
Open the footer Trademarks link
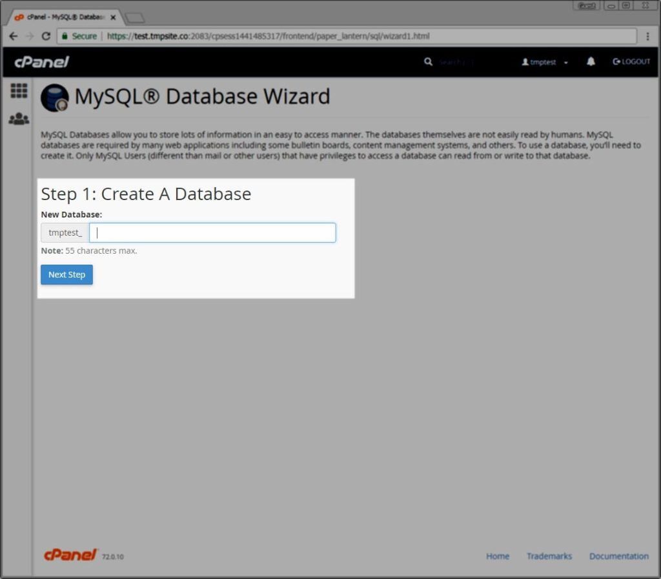[x=549, y=556]
